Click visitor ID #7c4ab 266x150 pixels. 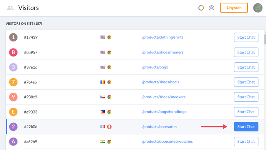point(30,82)
